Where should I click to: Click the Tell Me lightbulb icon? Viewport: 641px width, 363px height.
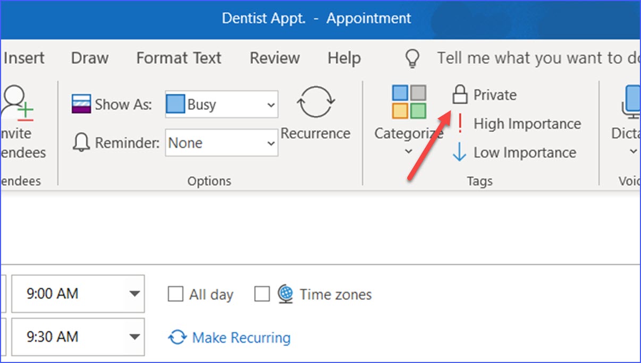[412, 58]
